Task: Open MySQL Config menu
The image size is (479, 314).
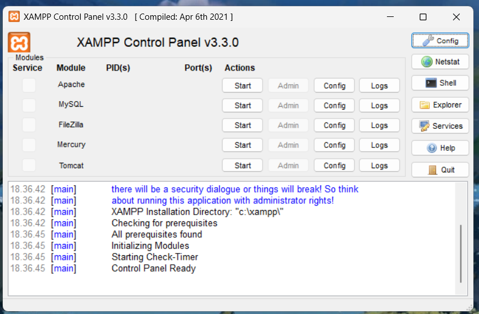Action: tap(334, 106)
